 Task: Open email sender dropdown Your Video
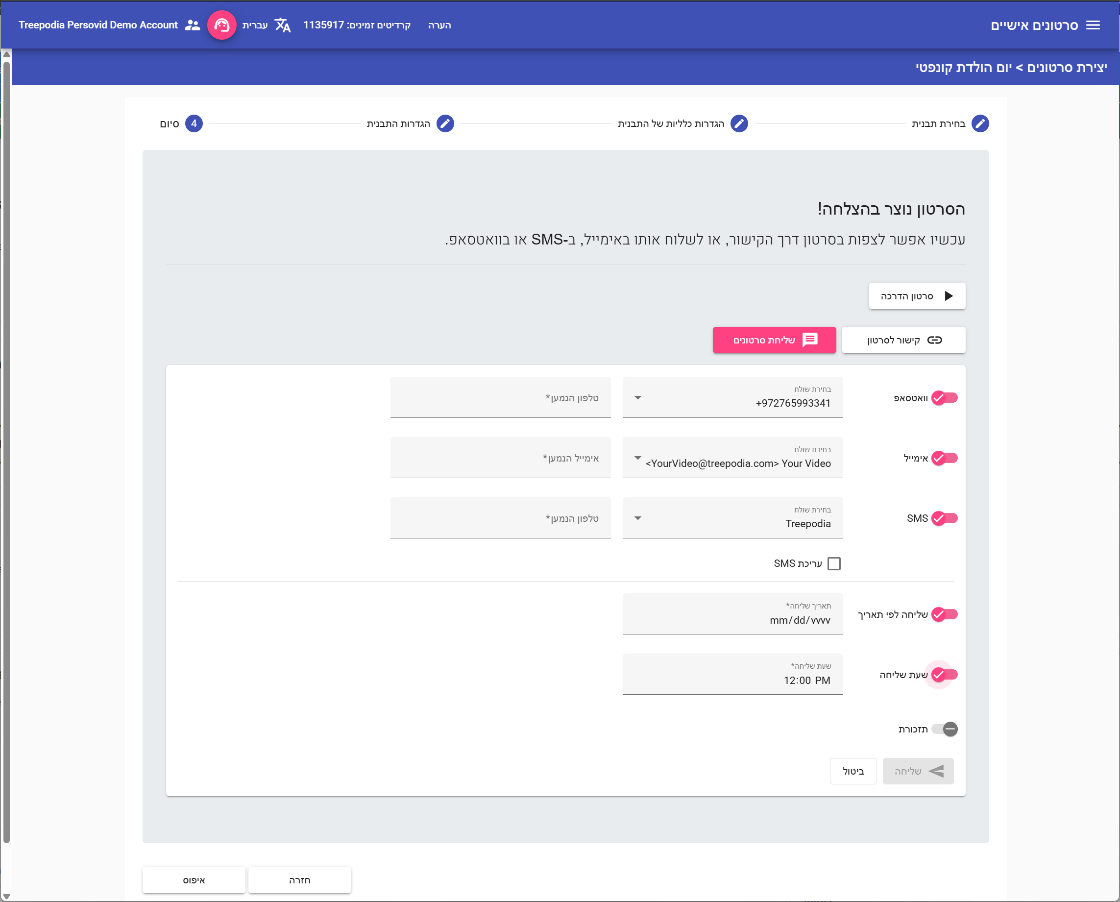(x=732, y=458)
